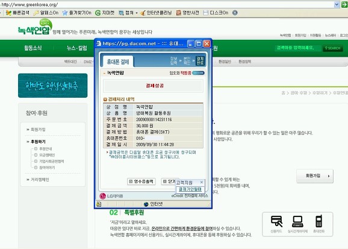Click the popup status bar page icon
348x249 pixels.
pyautogui.click(x=99, y=204)
